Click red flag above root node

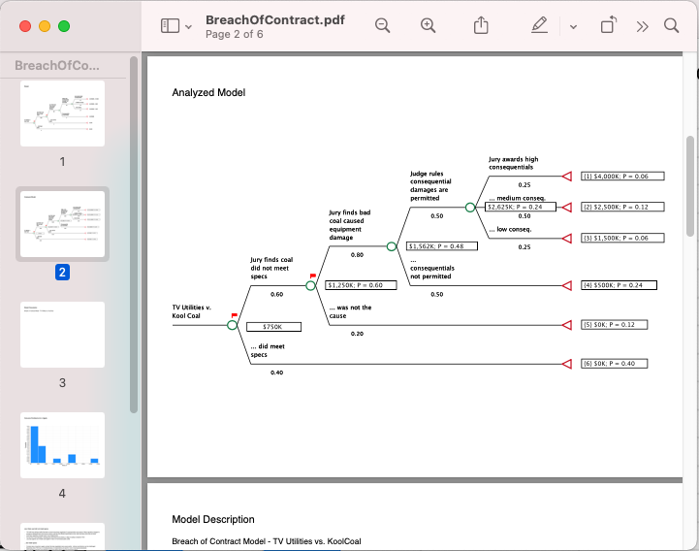pos(234,315)
